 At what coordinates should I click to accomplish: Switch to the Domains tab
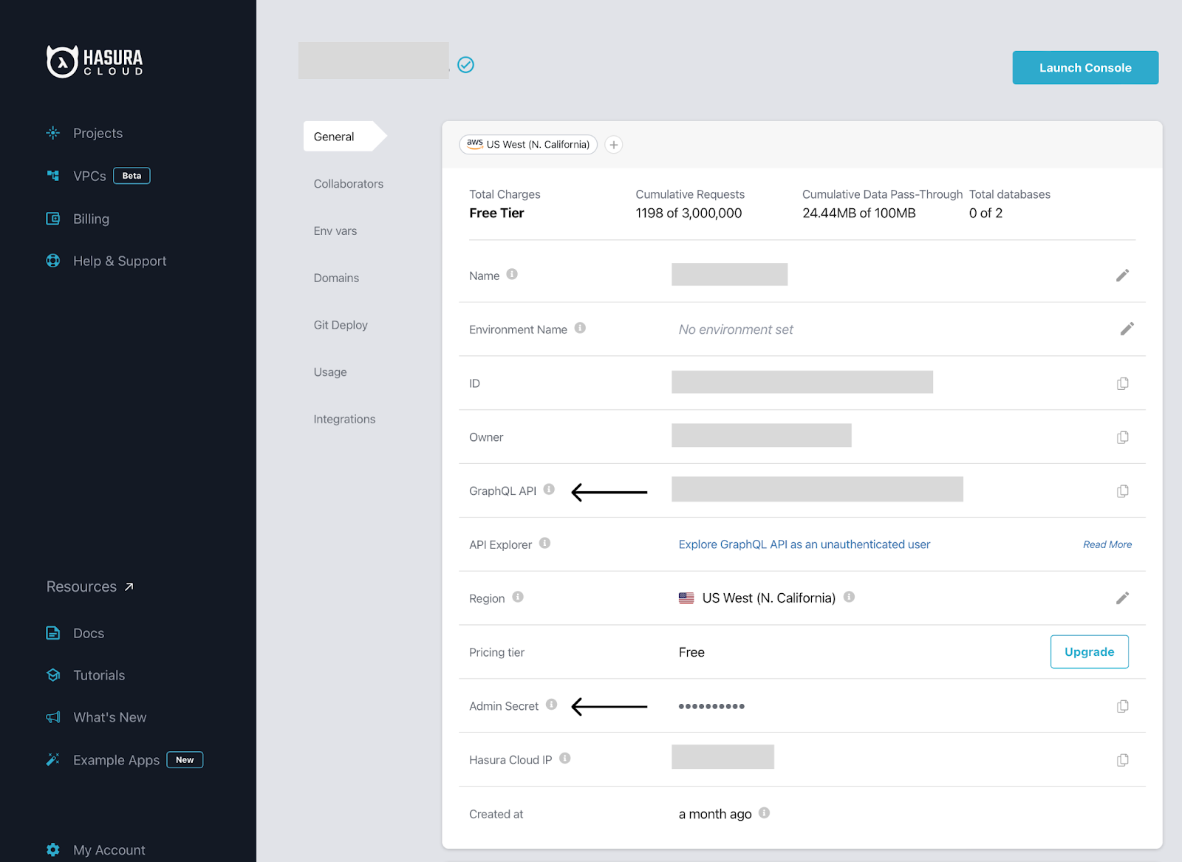336,278
